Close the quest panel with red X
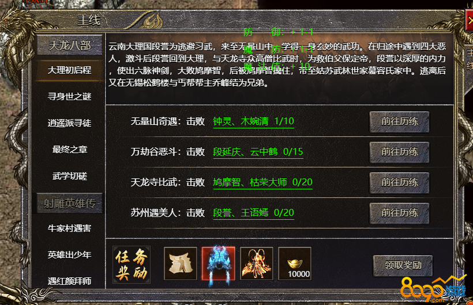The image size is (473, 305). (469, 21)
